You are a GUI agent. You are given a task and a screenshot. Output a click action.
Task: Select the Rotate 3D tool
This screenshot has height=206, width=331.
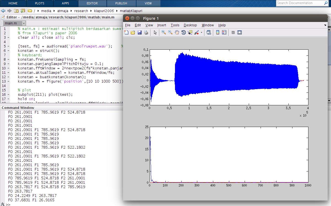184,32
